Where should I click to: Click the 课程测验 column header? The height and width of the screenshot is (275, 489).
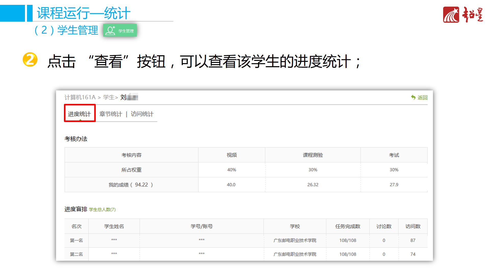[x=313, y=155]
